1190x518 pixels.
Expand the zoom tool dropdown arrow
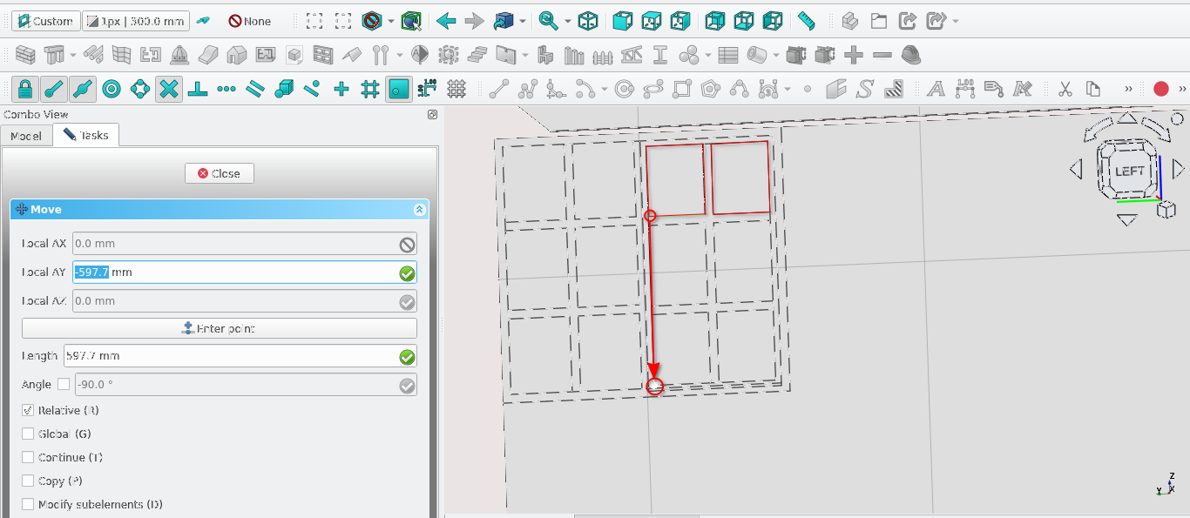tap(567, 21)
